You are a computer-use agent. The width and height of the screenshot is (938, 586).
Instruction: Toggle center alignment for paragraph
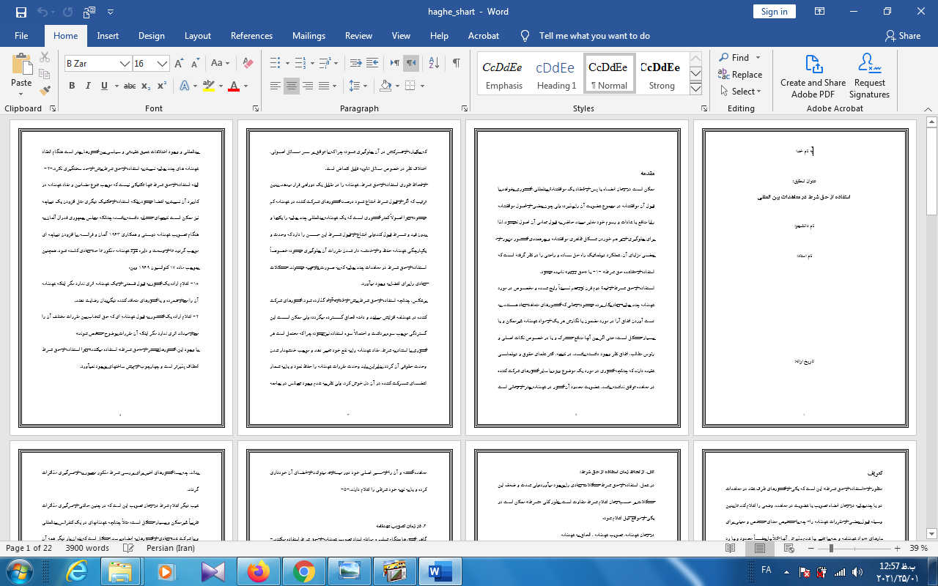tap(292, 86)
